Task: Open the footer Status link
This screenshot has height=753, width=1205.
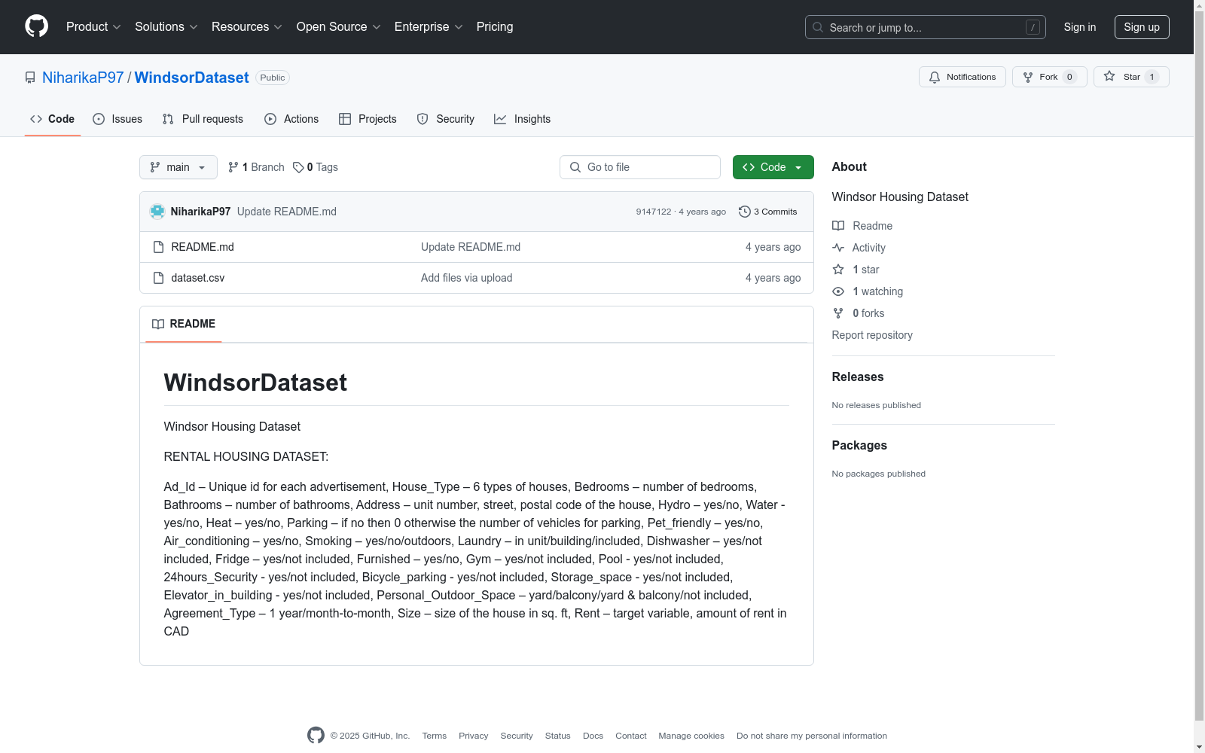Action: [558, 736]
